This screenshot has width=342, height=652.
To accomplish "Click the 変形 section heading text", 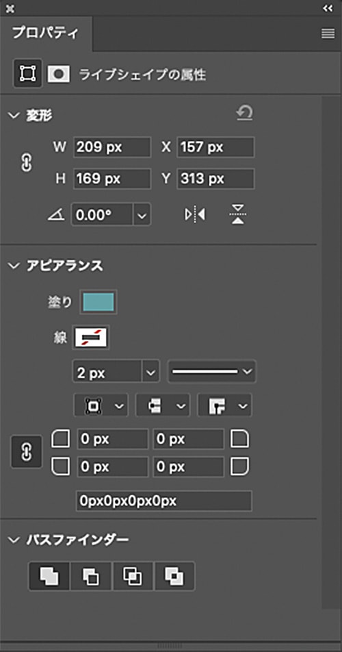I will coord(40,116).
